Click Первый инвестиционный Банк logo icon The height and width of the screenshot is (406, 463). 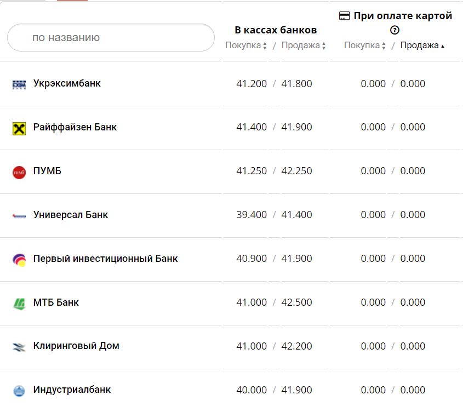coord(19,260)
